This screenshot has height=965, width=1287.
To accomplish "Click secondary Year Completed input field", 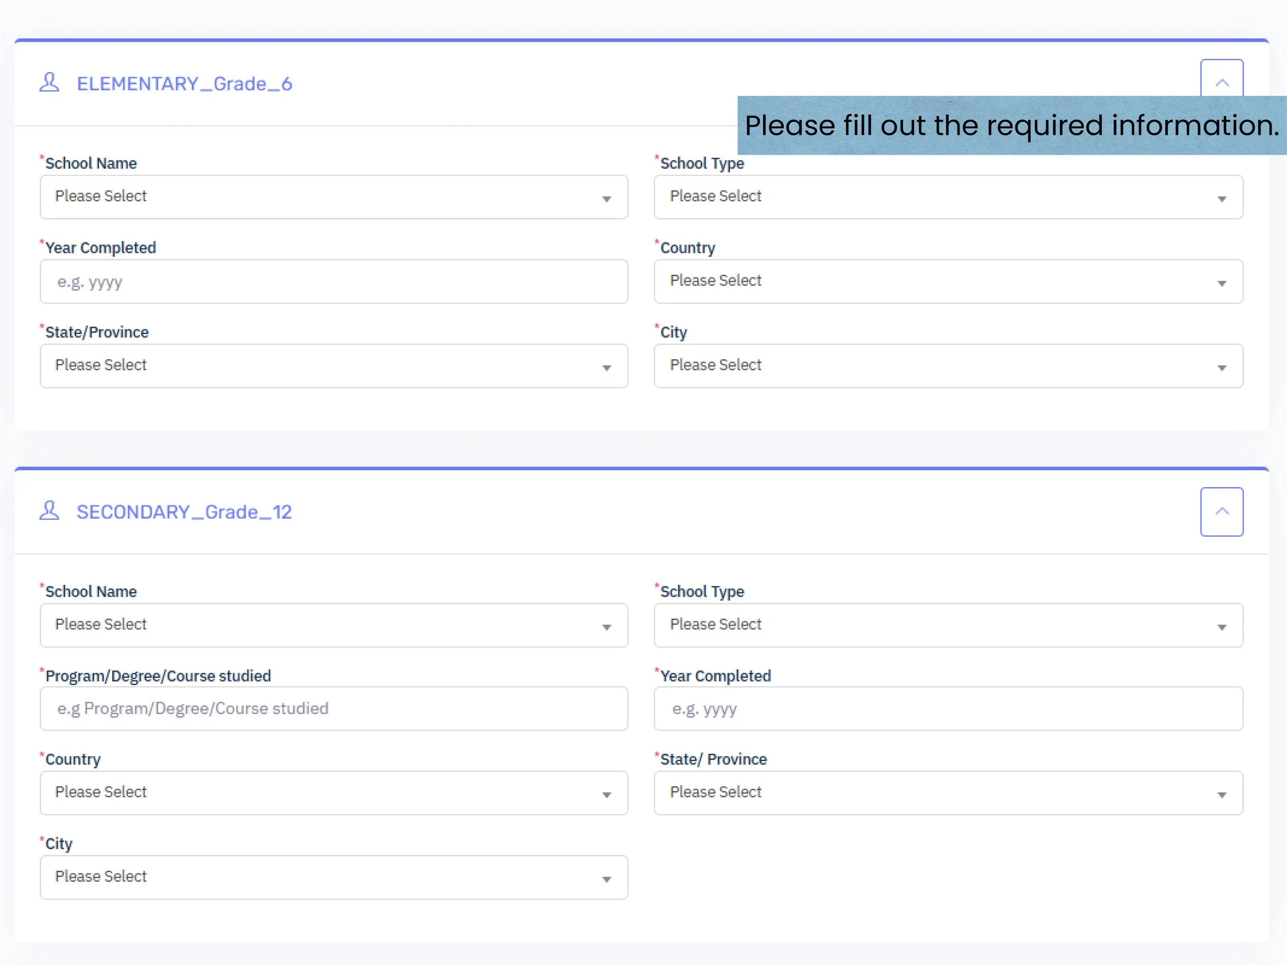I will pyautogui.click(x=948, y=709).
